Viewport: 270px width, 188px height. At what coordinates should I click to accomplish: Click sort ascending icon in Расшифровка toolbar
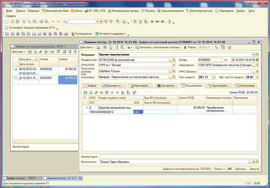click(123, 93)
